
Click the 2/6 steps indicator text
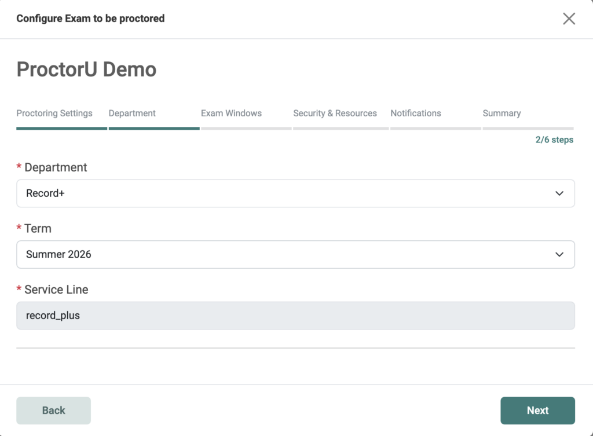click(554, 140)
